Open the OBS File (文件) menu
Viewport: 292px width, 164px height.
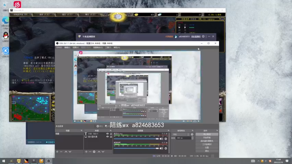pyautogui.click(x=59, y=48)
